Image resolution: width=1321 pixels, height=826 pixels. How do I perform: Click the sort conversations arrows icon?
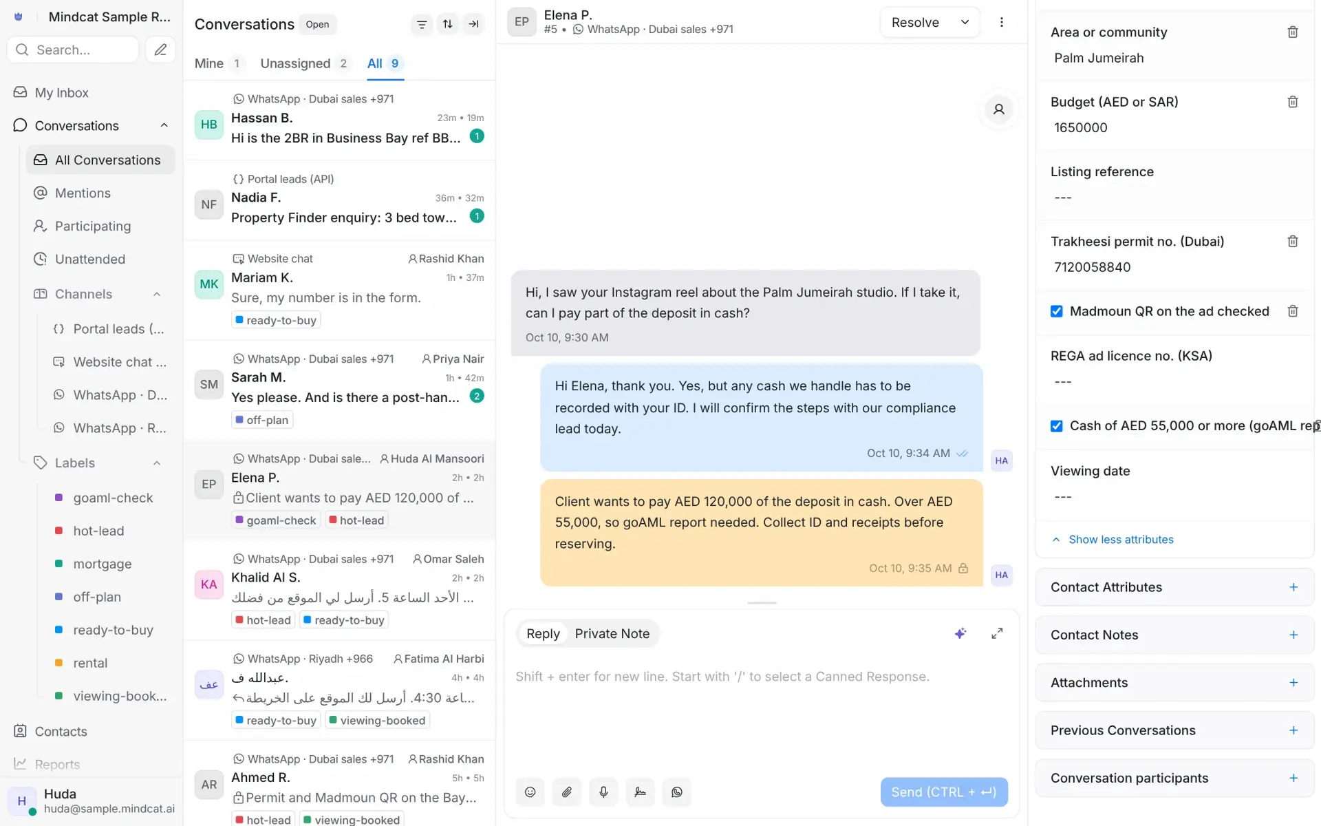[448, 24]
